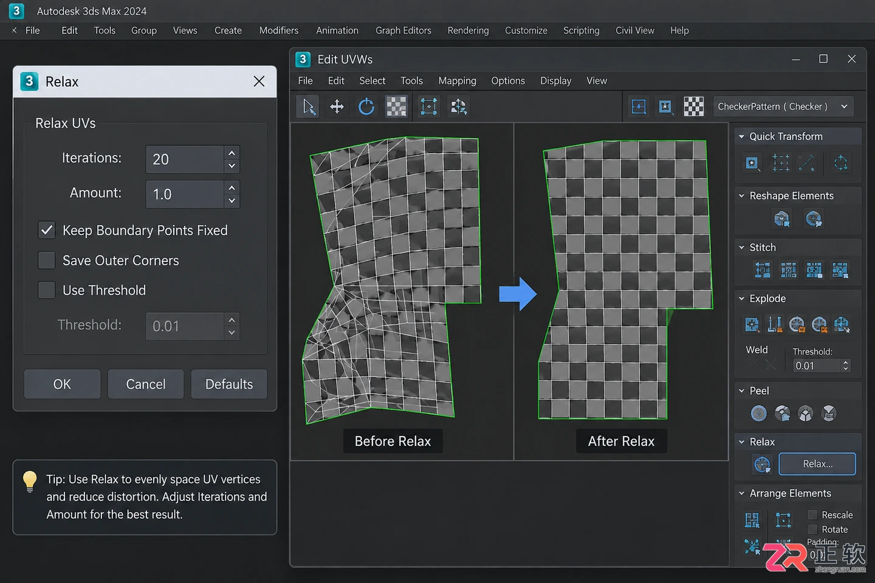Click the first Stitch icon
The height and width of the screenshot is (583, 875).
763,270
